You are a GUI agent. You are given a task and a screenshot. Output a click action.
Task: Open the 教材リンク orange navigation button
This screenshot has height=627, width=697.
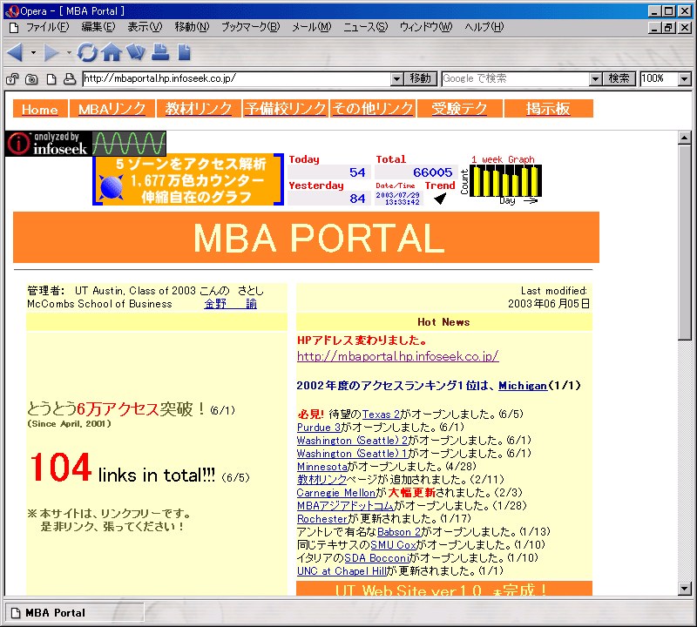pyautogui.click(x=199, y=110)
